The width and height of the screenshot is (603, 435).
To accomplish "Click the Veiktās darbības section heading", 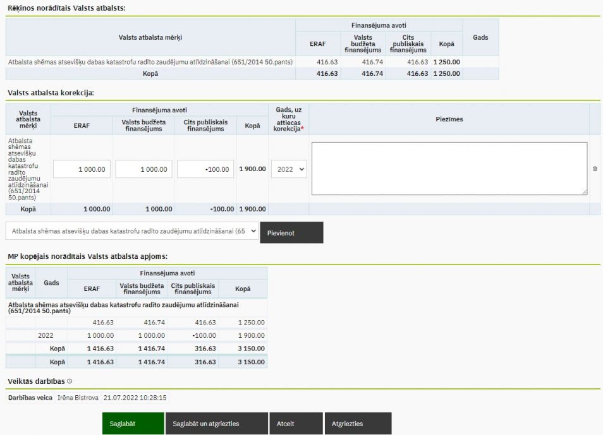I will click(x=36, y=381).
